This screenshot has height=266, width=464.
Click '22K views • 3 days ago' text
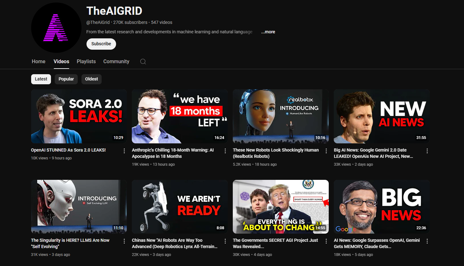coord(151,255)
